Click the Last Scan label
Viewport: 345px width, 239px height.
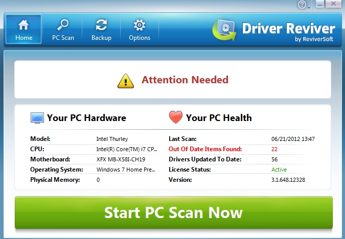[x=182, y=139]
